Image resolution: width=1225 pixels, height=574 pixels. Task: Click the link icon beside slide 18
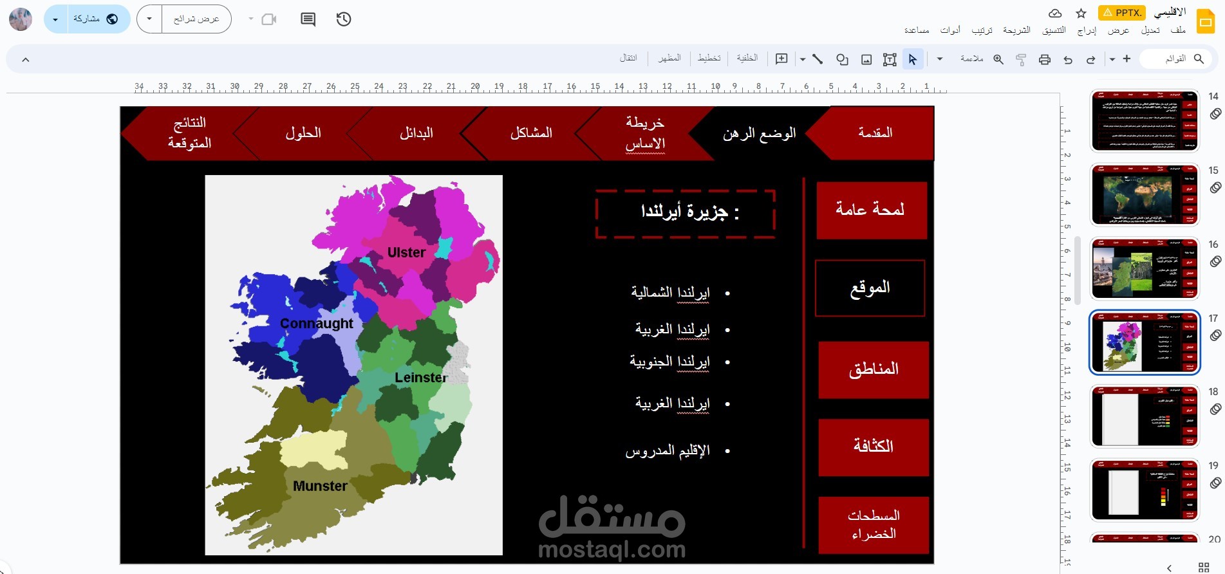coord(1215,409)
